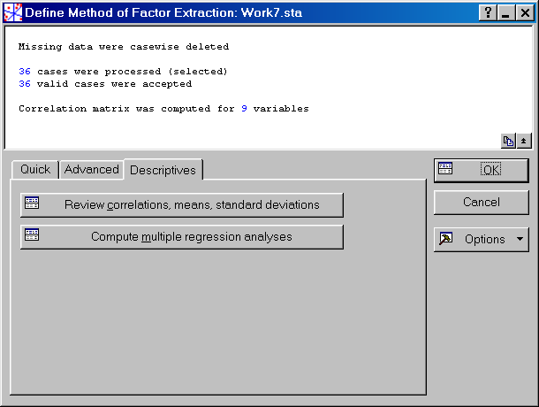Collapse summary box with the up arrow

[x=523, y=141]
